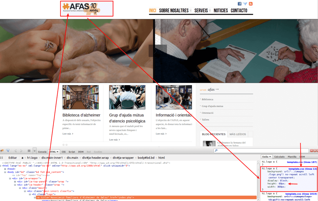Open Orientació sidebar link

click(208, 113)
